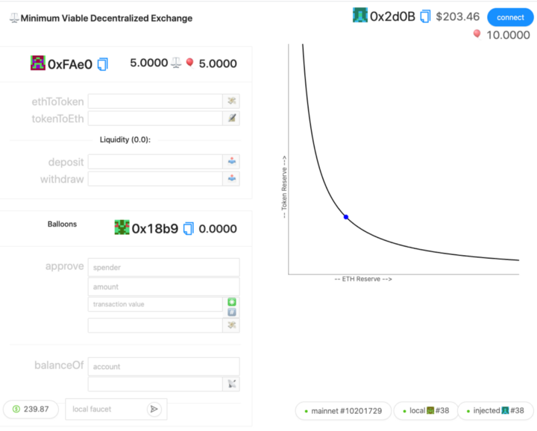Screen dimensions: 537x431
Task: Click the $239.87 price button
Action: pos(31,409)
